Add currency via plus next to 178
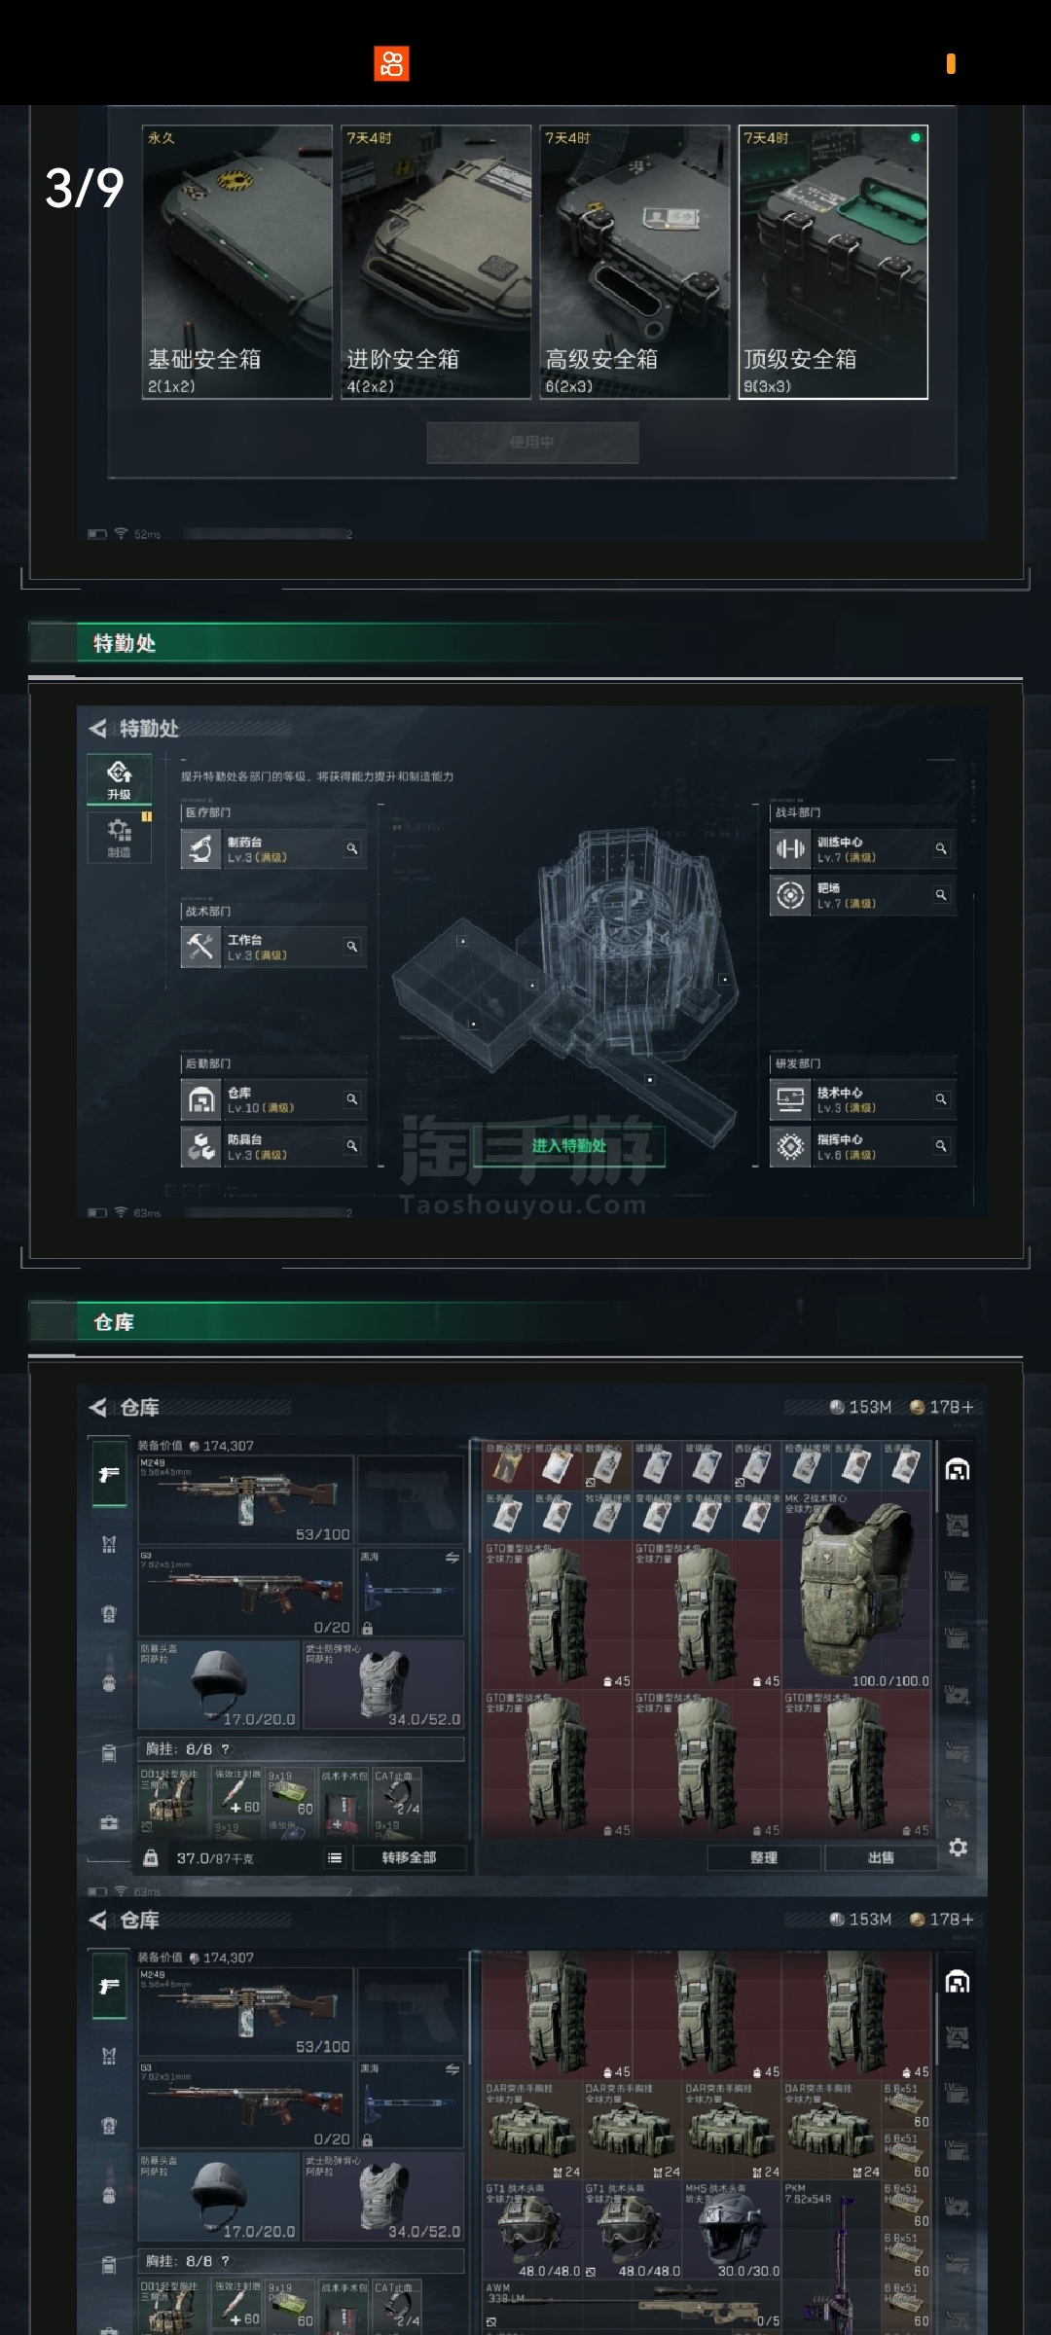Screen dimensions: 1051x2335 click(968, 1407)
